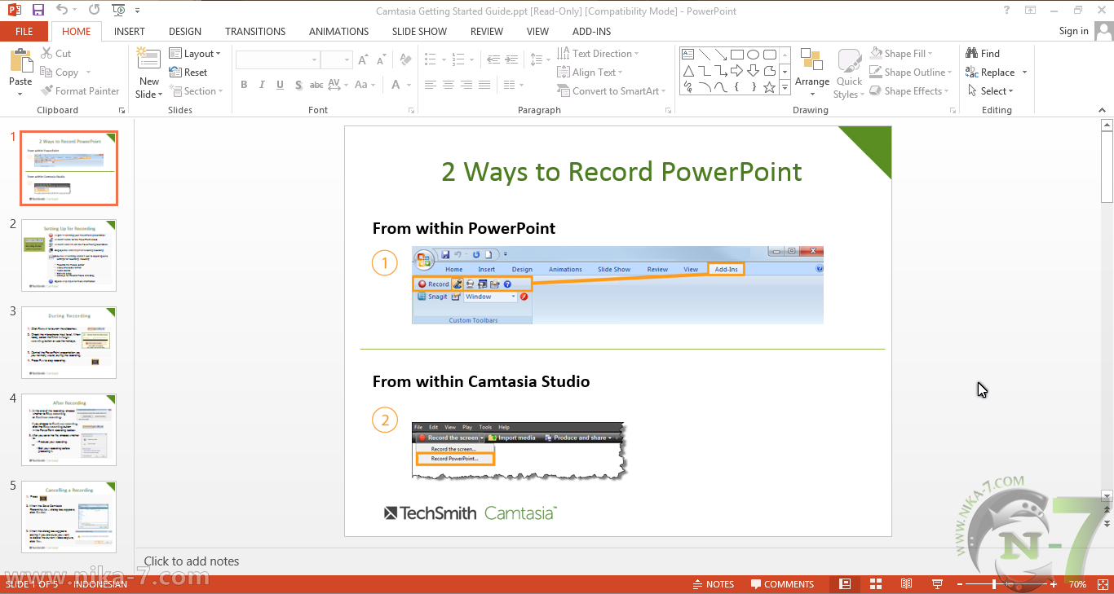This screenshot has height=594, width=1114.
Task: Toggle the NOTES pane from the status bar
Action: pyautogui.click(x=714, y=584)
